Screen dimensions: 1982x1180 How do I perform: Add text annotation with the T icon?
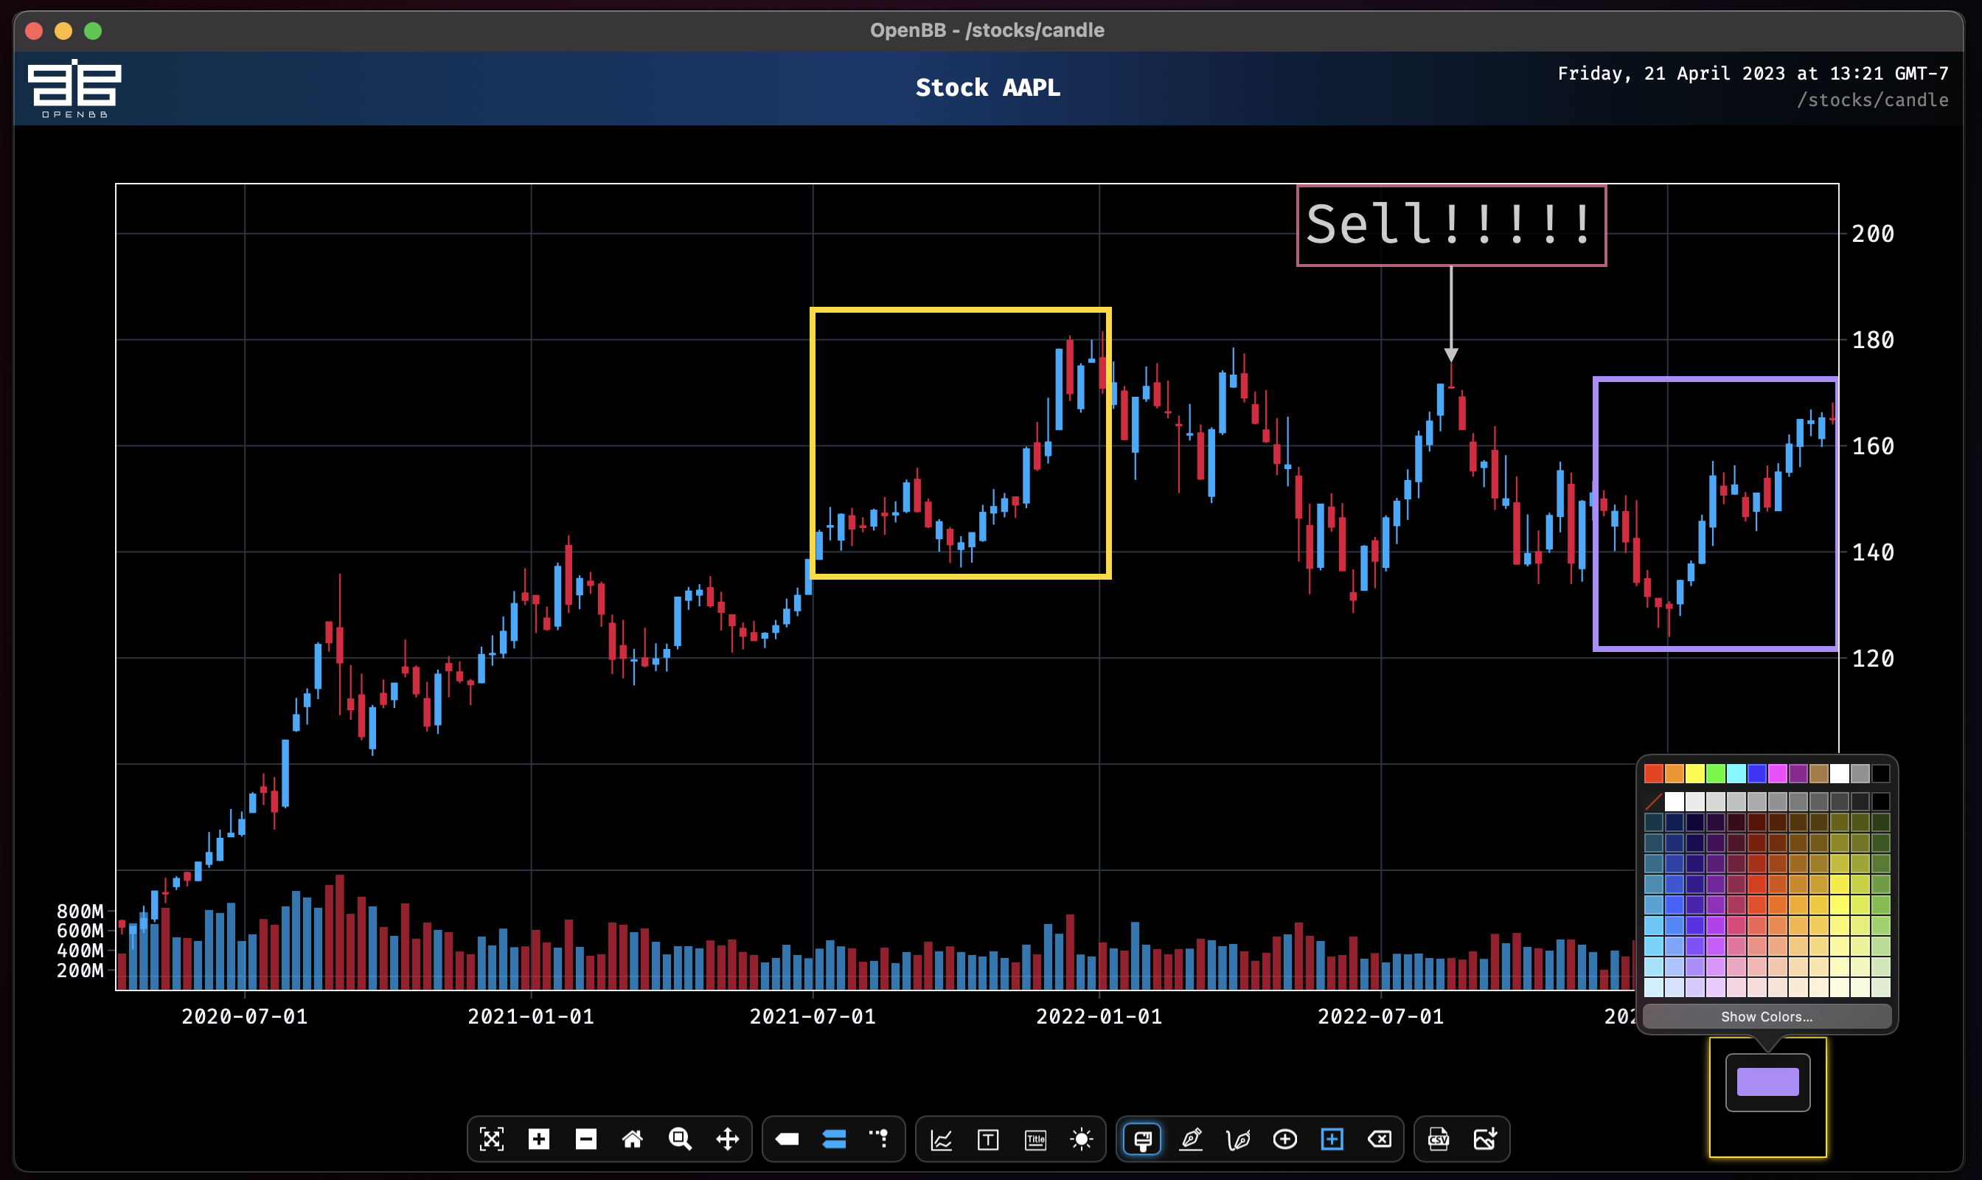click(988, 1139)
